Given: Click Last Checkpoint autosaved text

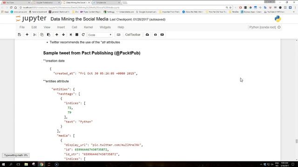Looking at the screenshot, I should 138,19.
